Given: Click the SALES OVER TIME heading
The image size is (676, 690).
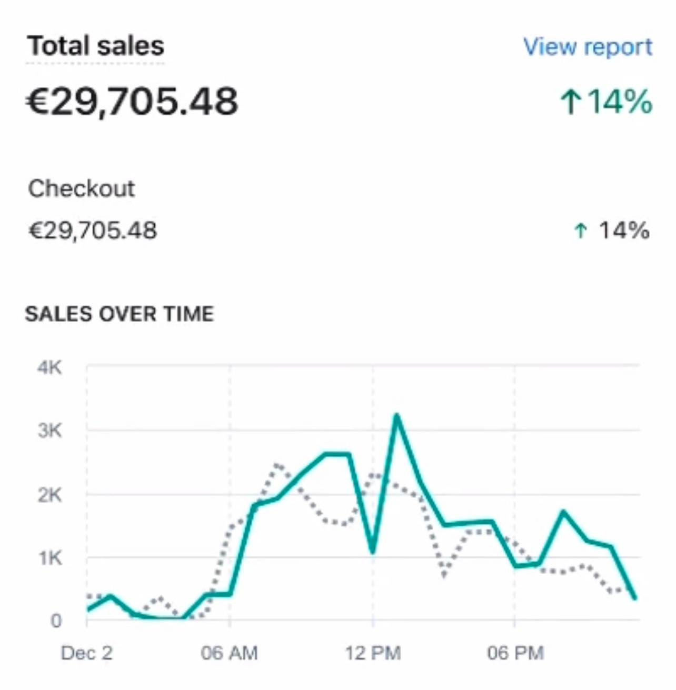Looking at the screenshot, I should 120,314.
